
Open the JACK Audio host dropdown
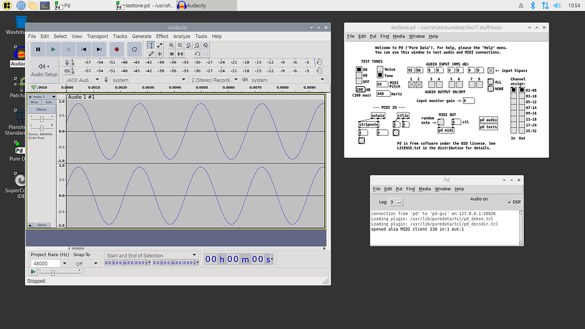(82, 80)
